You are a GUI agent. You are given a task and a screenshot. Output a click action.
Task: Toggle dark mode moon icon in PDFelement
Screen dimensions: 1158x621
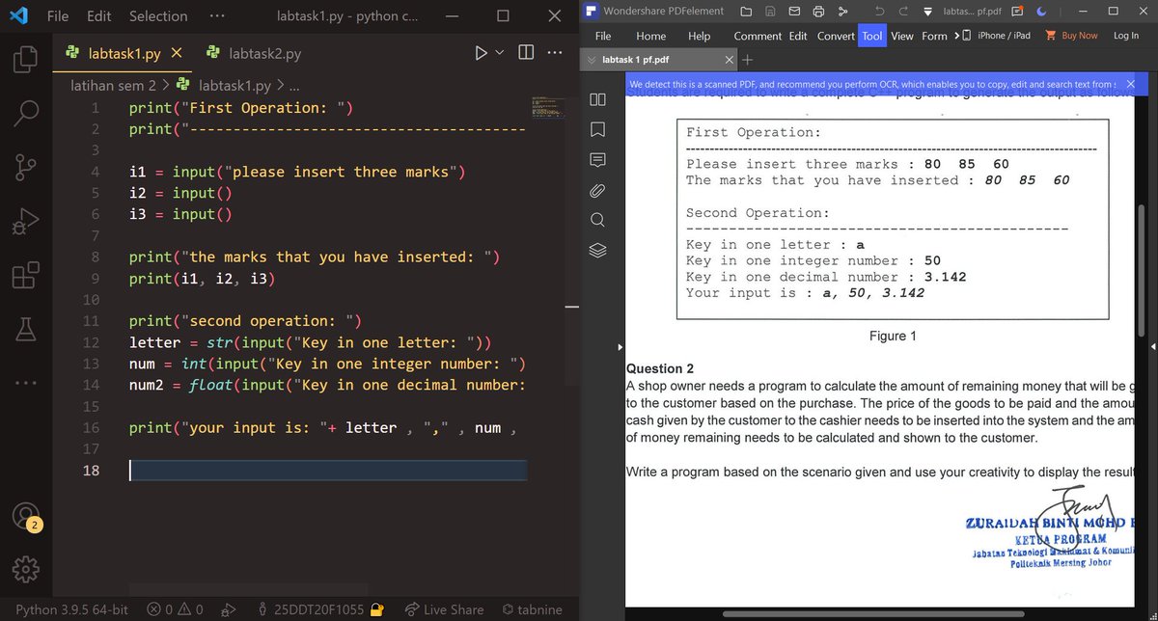1042,11
